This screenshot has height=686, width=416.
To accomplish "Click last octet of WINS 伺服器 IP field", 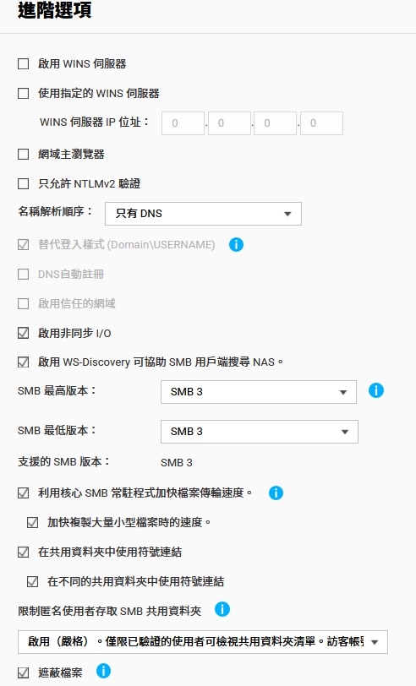I will click(322, 123).
